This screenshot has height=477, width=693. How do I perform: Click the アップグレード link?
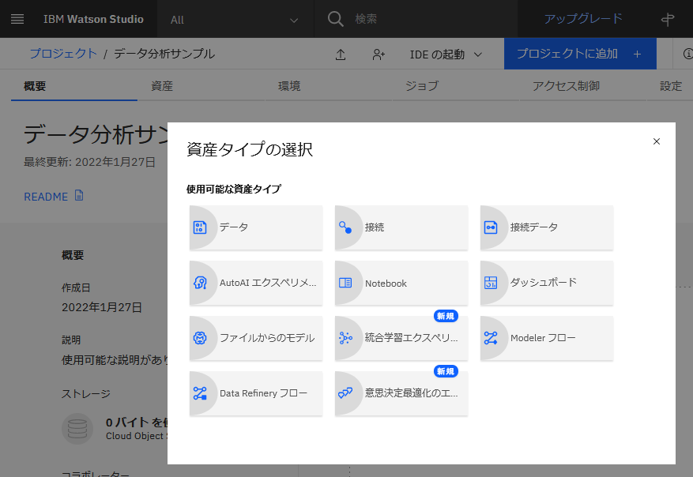(583, 19)
